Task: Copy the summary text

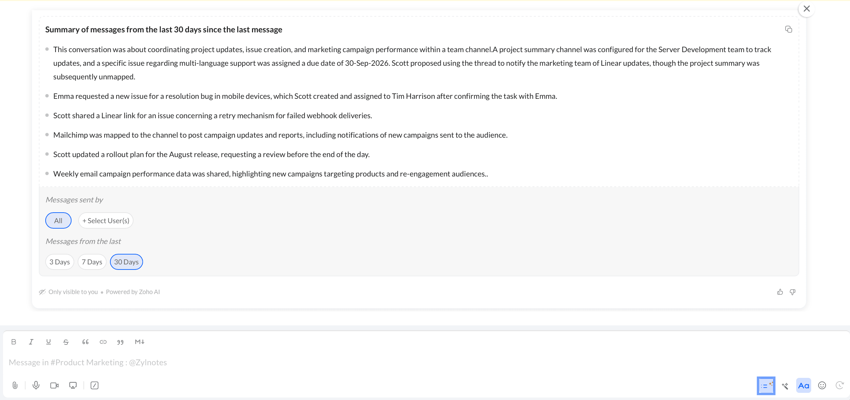Action: pos(788,29)
